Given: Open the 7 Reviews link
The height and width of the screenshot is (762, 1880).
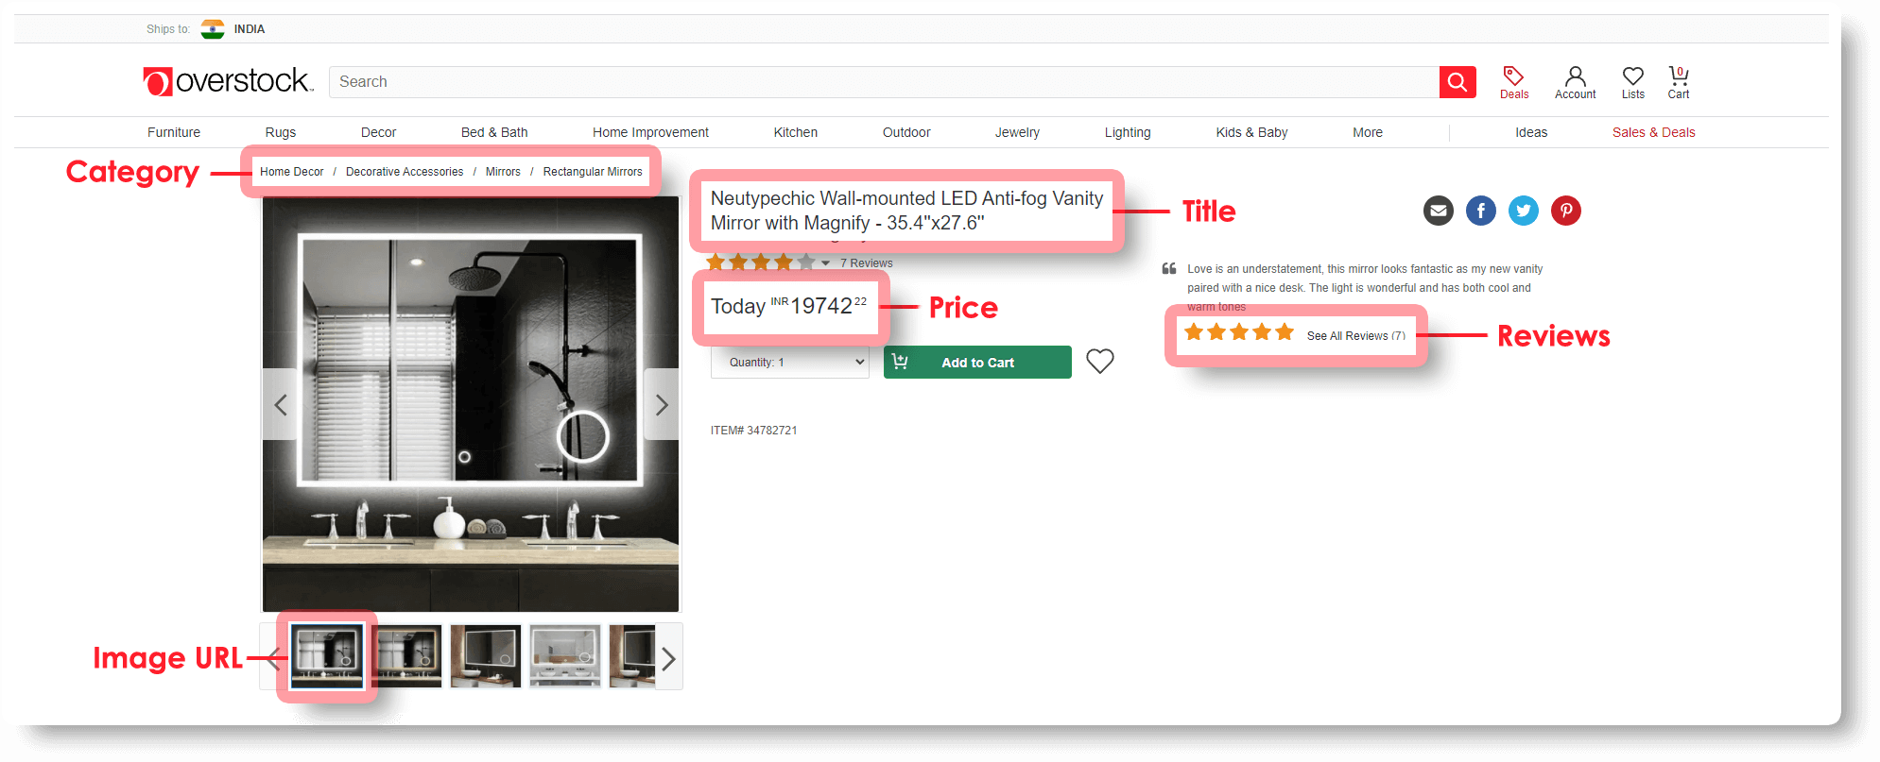Looking at the screenshot, I should (867, 263).
